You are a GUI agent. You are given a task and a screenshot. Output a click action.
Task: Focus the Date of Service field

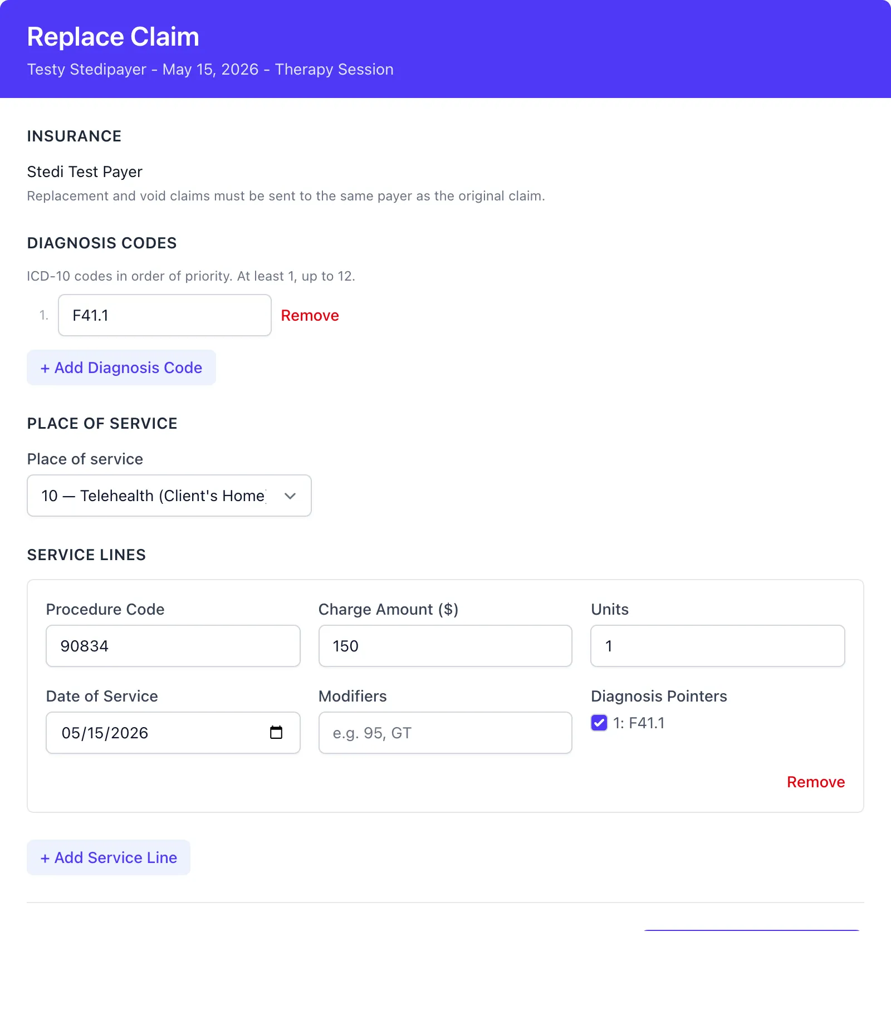(173, 733)
